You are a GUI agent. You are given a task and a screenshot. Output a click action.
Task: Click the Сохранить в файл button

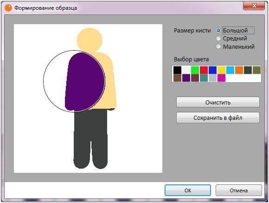[218, 118]
